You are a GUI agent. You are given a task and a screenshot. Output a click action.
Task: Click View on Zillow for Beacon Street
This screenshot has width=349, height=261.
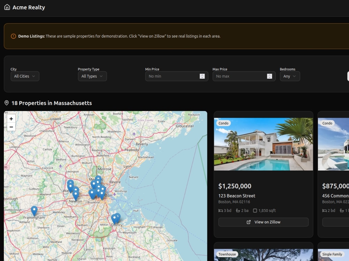point(263,222)
